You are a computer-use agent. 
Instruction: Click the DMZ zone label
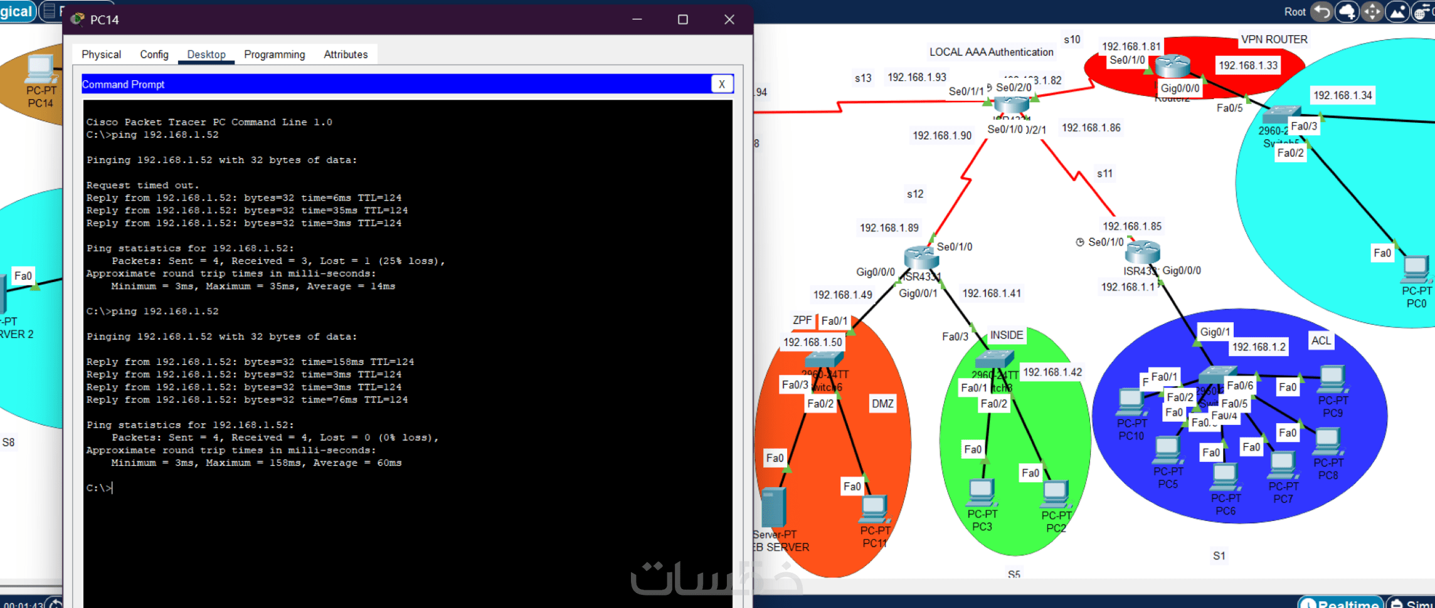[882, 404]
